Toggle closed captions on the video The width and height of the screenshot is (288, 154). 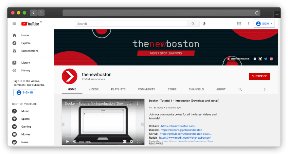point(125,142)
